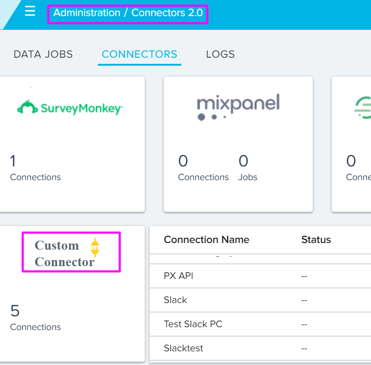
Task: Click the Connection Name column header
Action: (206, 240)
